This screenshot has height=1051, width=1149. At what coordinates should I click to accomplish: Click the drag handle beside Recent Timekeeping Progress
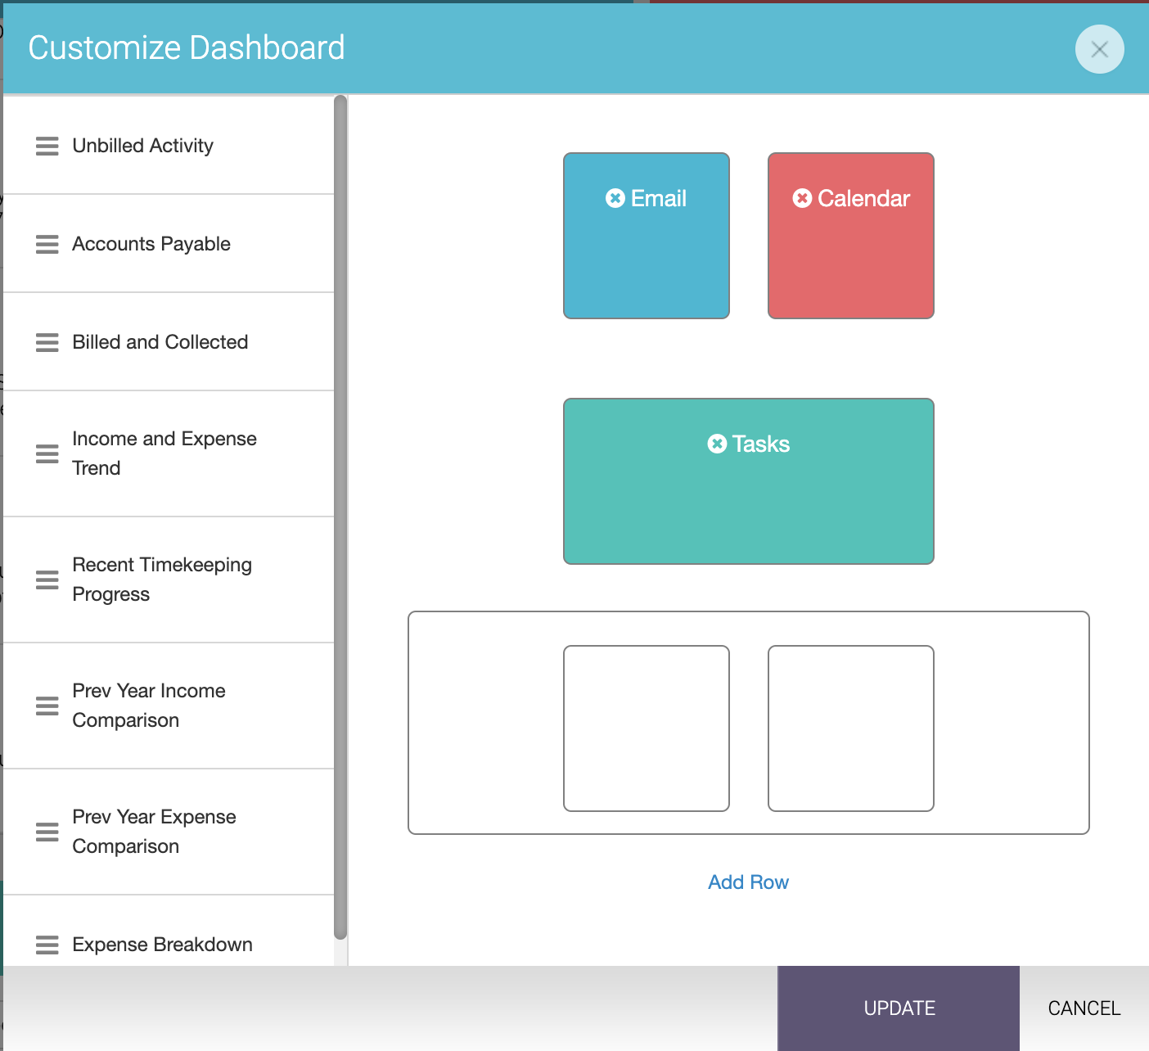pyautogui.click(x=47, y=580)
